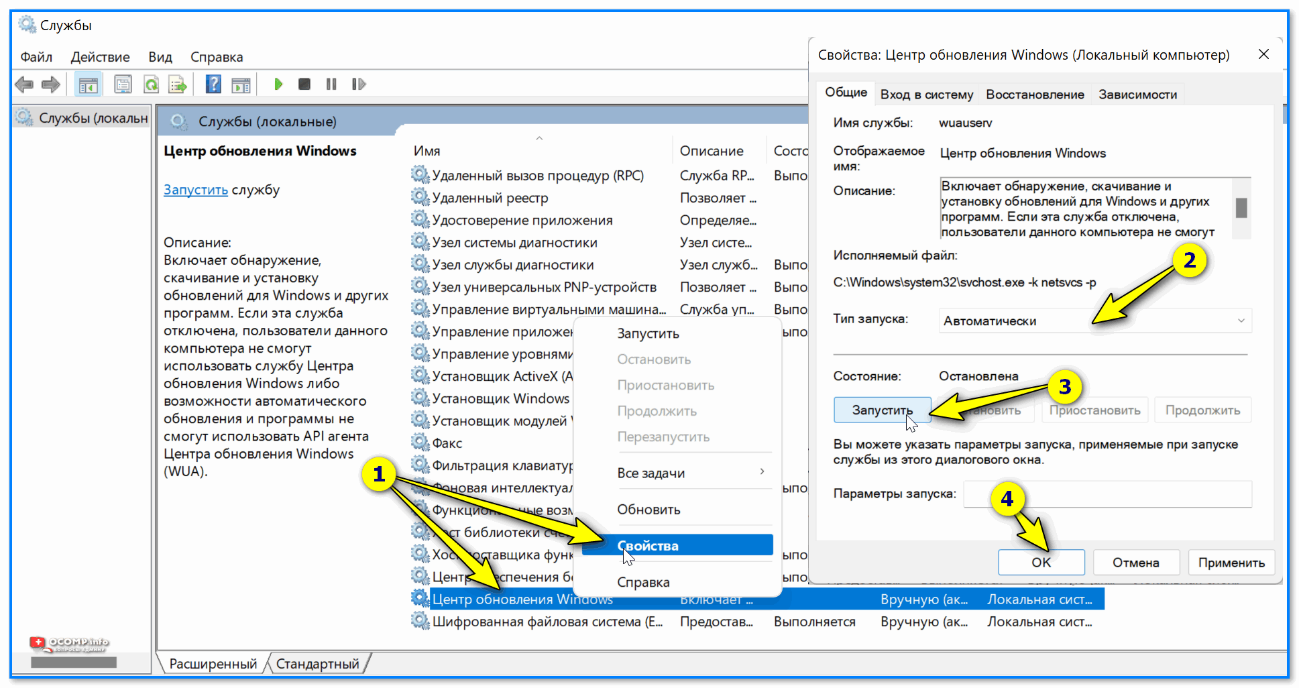This screenshot has width=1299, height=688.
Task: Click the Back arrow toolbar icon
Action: click(24, 84)
